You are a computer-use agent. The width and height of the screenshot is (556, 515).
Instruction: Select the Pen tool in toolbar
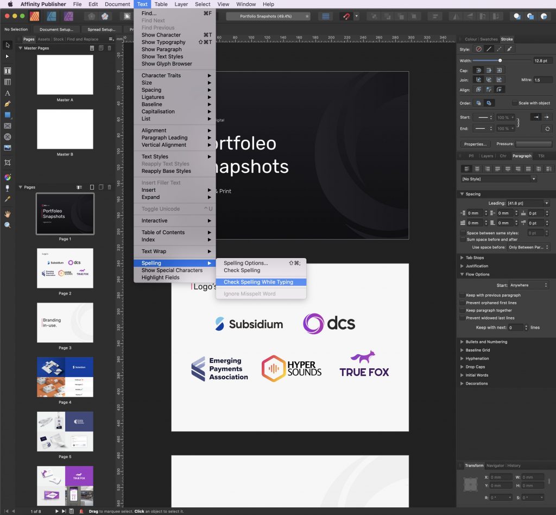(8, 104)
